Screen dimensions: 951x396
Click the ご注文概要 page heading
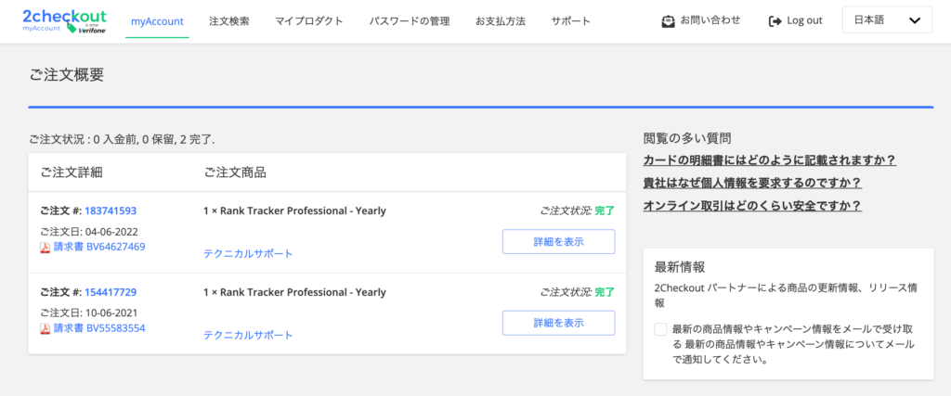[x=67, y=74]
